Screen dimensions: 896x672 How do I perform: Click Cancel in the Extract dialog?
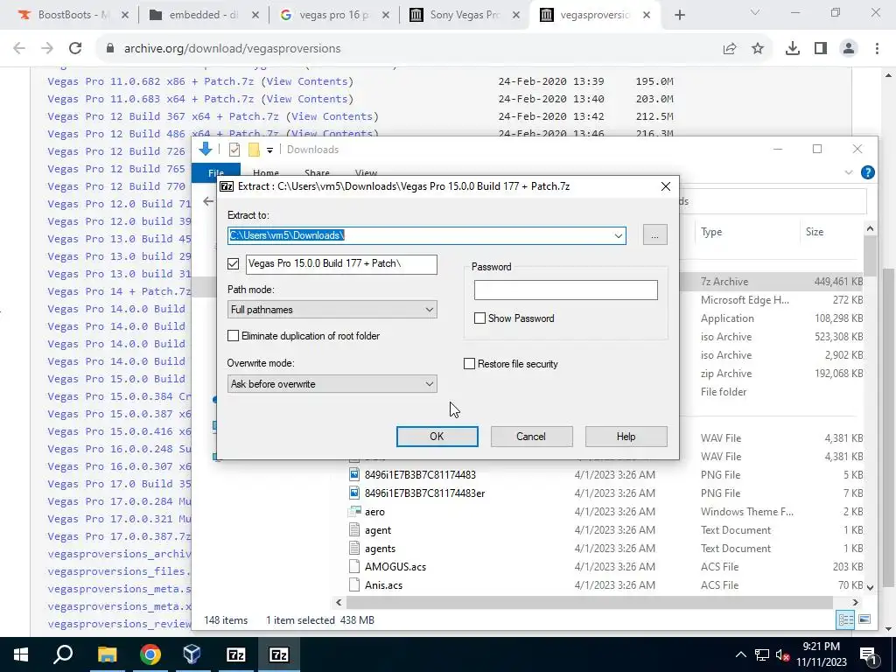pyautogui.click(x=531, y=437)
